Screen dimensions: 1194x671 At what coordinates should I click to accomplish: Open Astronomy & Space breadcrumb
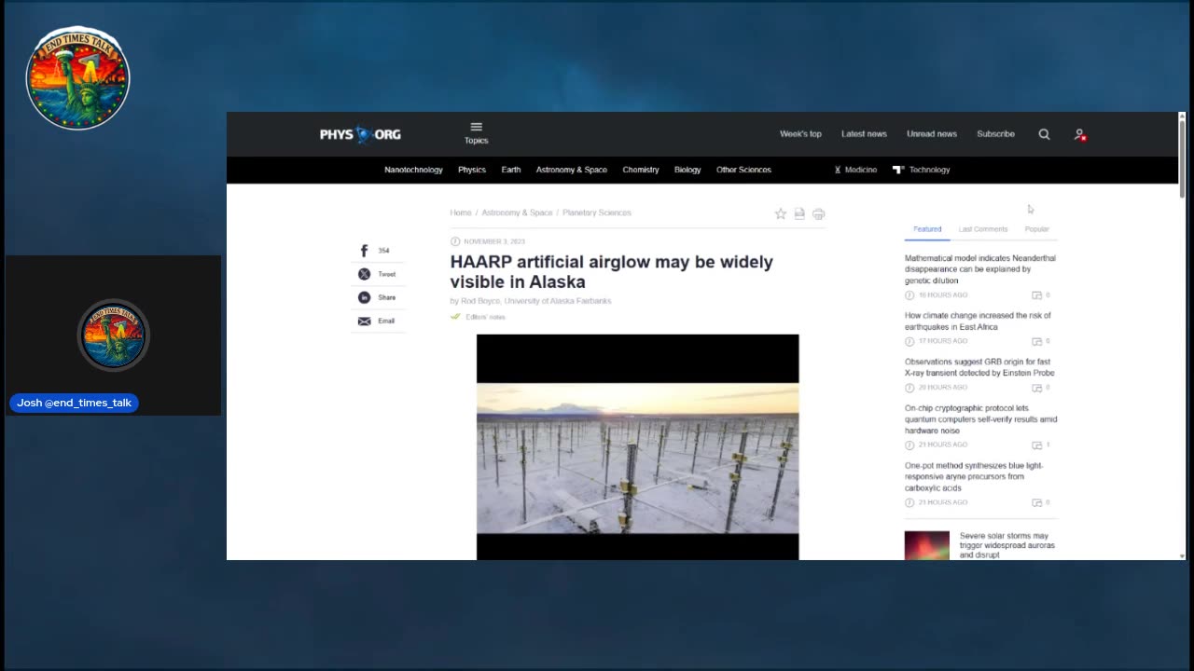[x=517, y=213]
